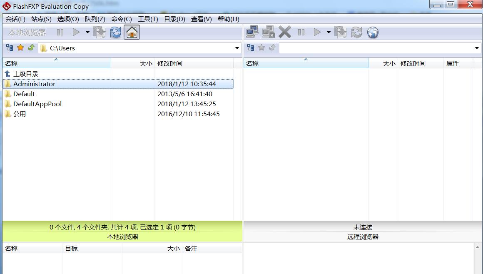Click local green up-directory arrow icon
483x274 pixels.
(x=31, y=47)
